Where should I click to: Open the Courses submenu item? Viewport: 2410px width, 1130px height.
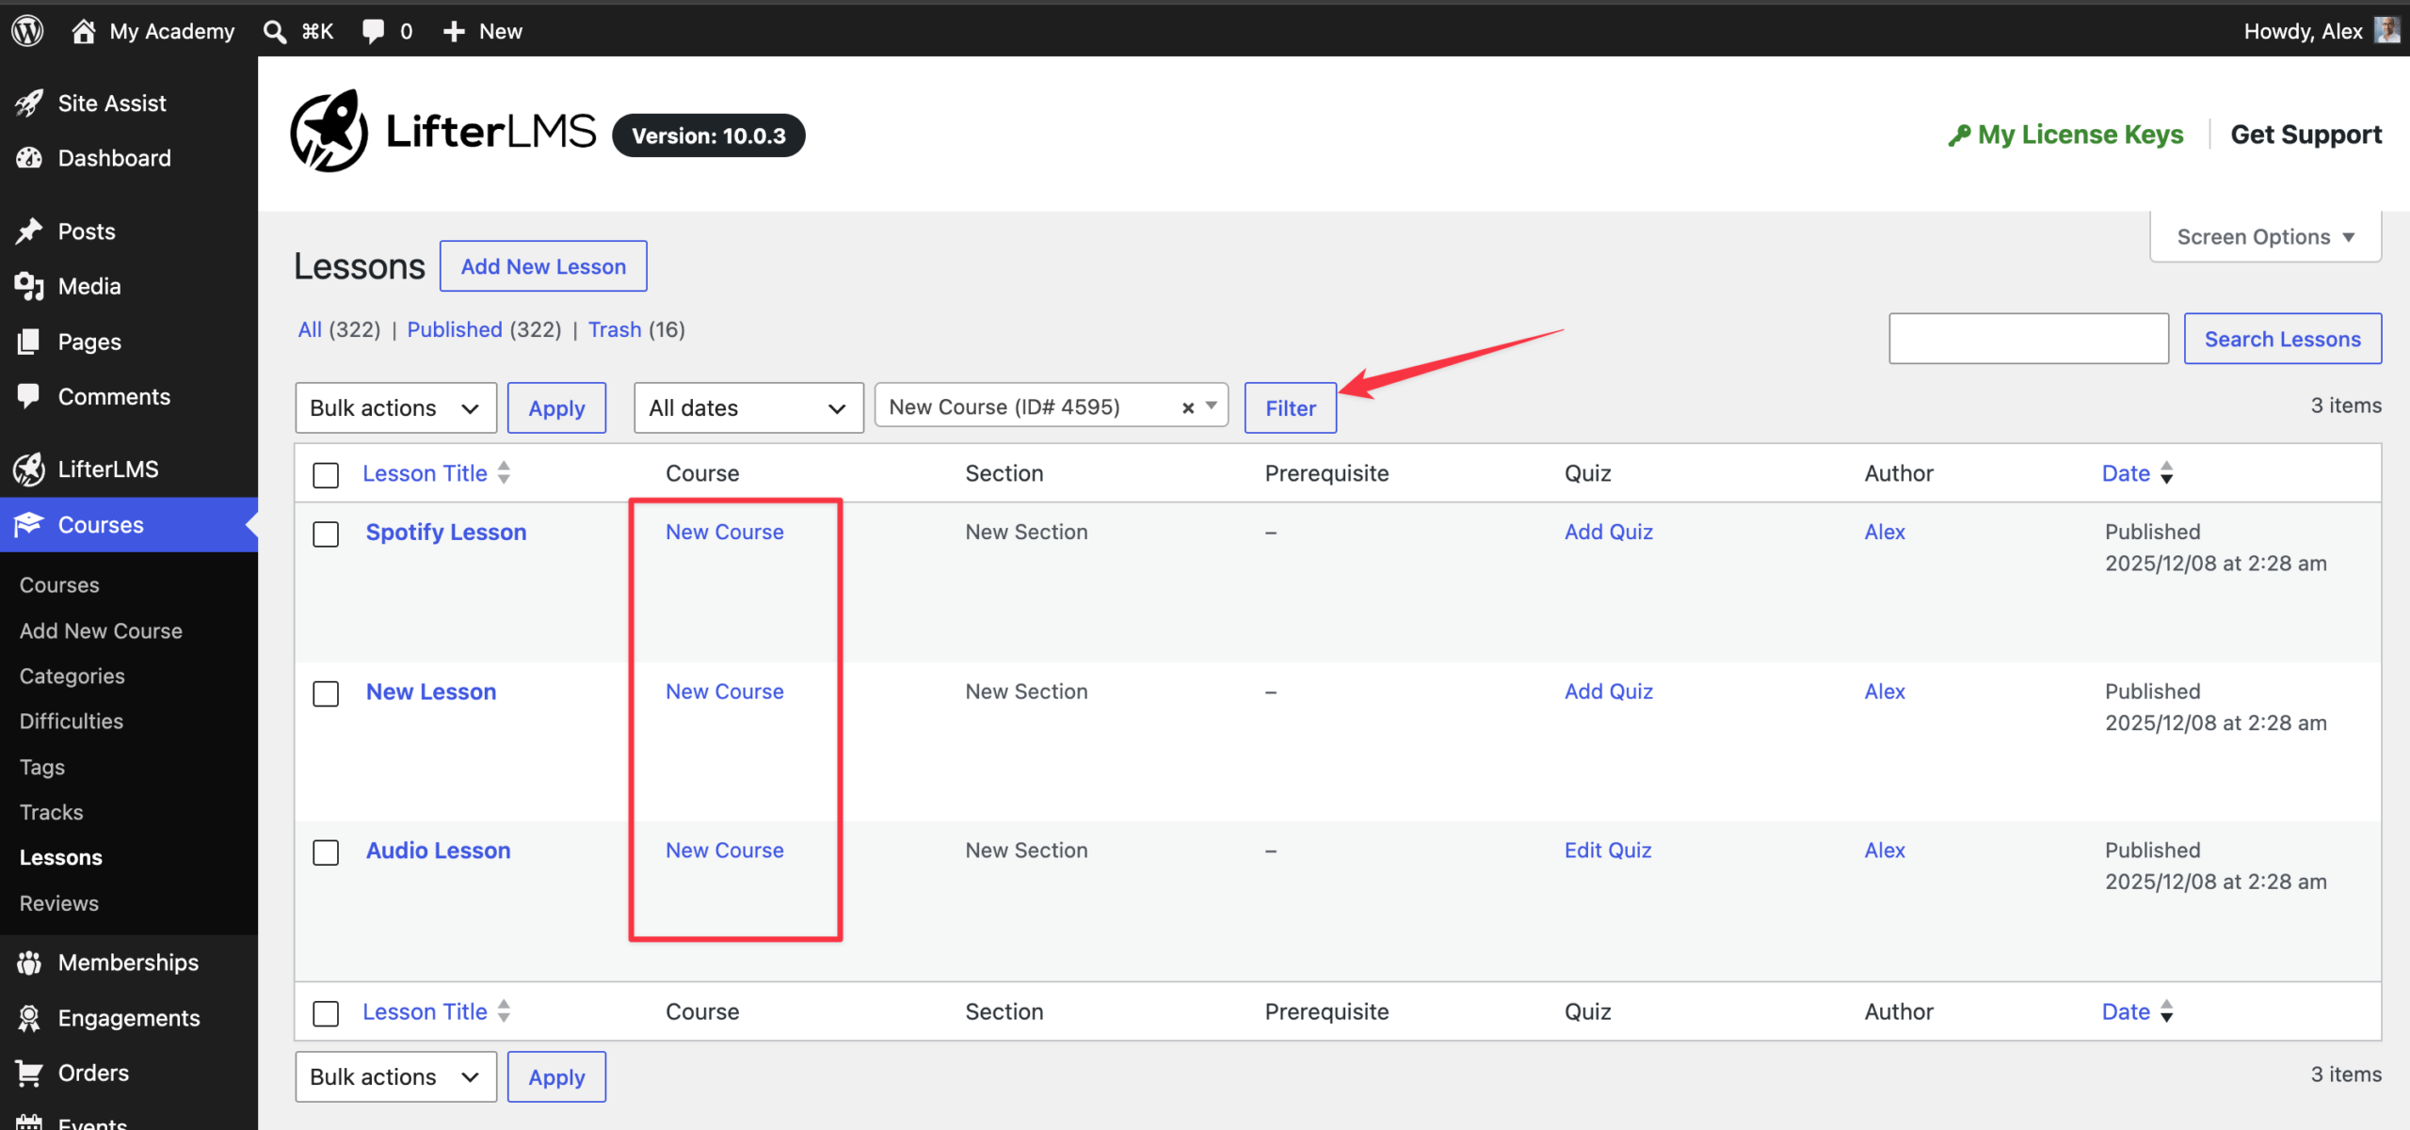(x=59, y=585)
